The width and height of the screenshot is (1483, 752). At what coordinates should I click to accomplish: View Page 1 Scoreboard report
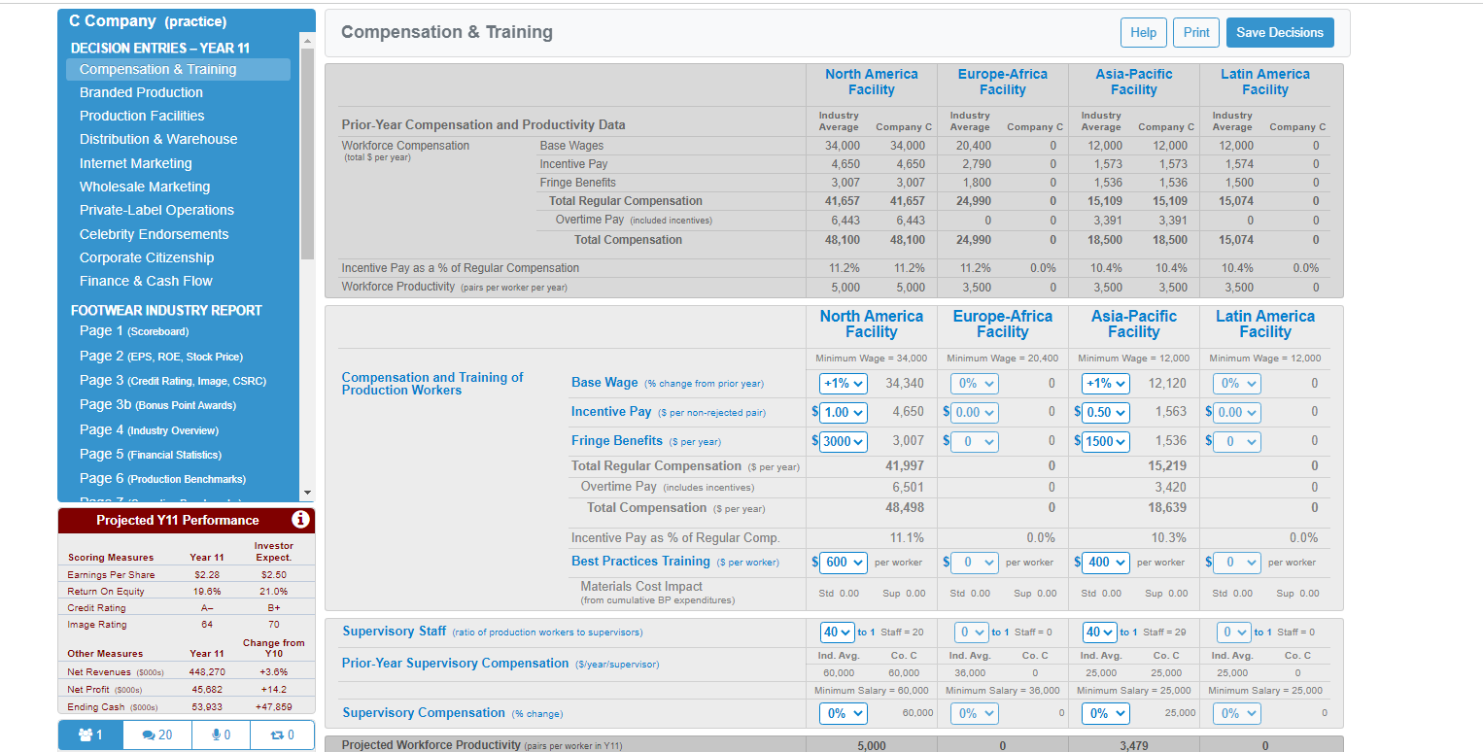[134, 330]
